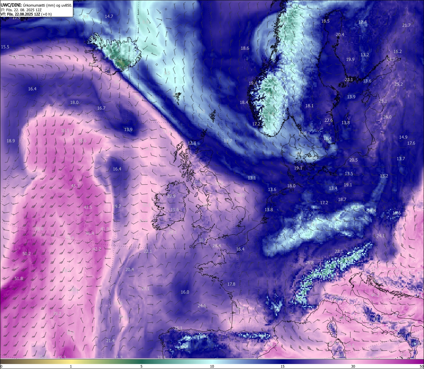Viewport: 424px width, 369px height.
Task: Click the 'IT: Fös. 22. 08. 2025 12Z' line
Action: 21,10
